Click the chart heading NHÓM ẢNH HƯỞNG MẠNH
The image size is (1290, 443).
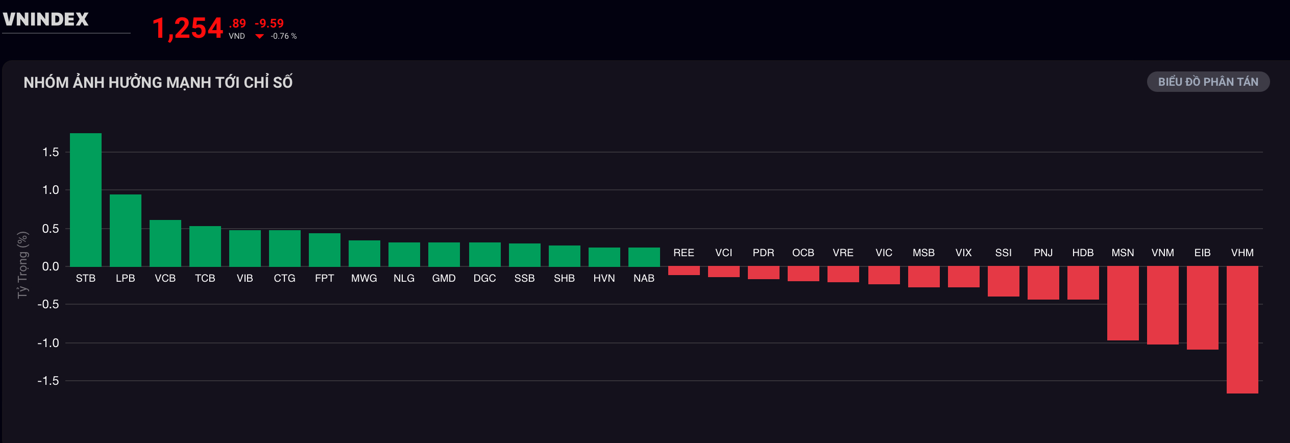coord(158,82)
